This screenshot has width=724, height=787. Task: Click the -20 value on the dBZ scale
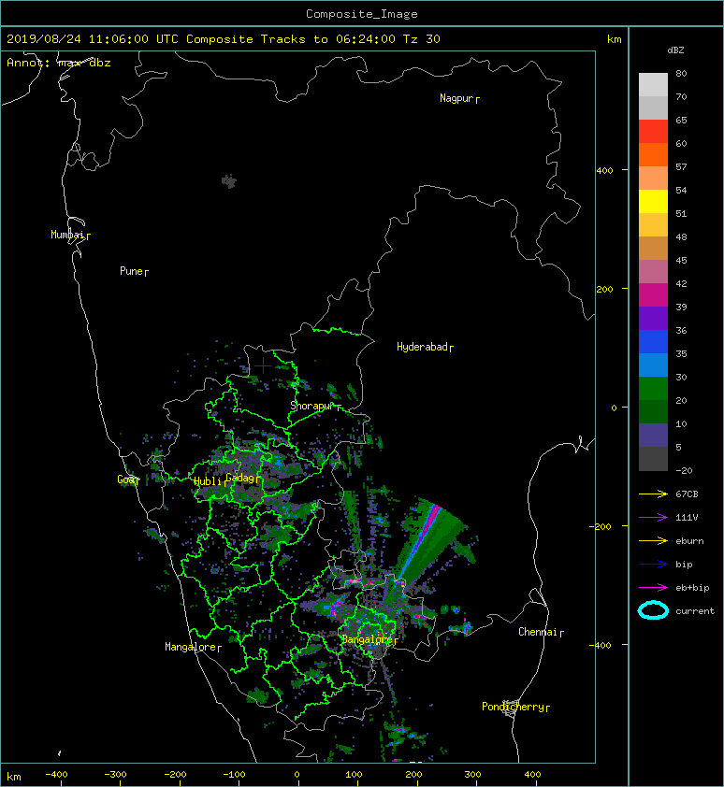(684, 470)
